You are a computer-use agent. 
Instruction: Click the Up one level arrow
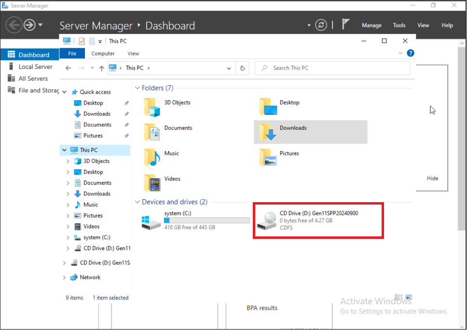click(101, 69)
